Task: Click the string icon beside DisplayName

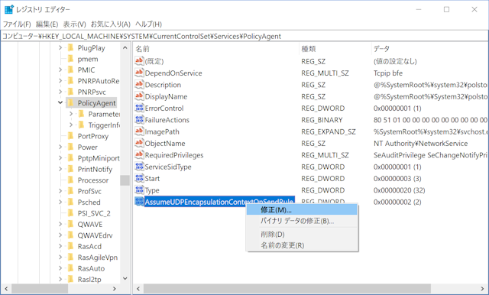Action: [x=139, y=96]
